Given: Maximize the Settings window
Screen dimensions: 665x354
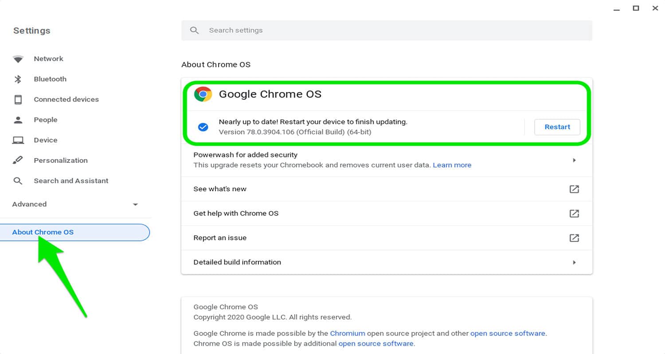Looking at the screenshot, I should [636, 8].
